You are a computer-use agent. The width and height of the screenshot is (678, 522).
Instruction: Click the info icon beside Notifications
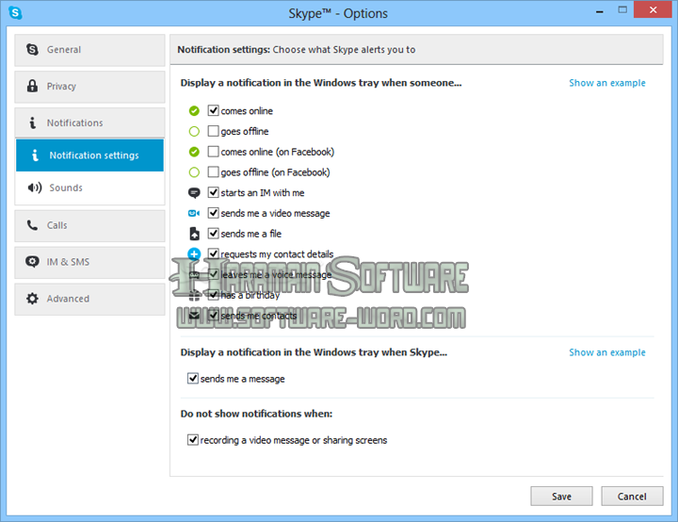coord(32,122)
